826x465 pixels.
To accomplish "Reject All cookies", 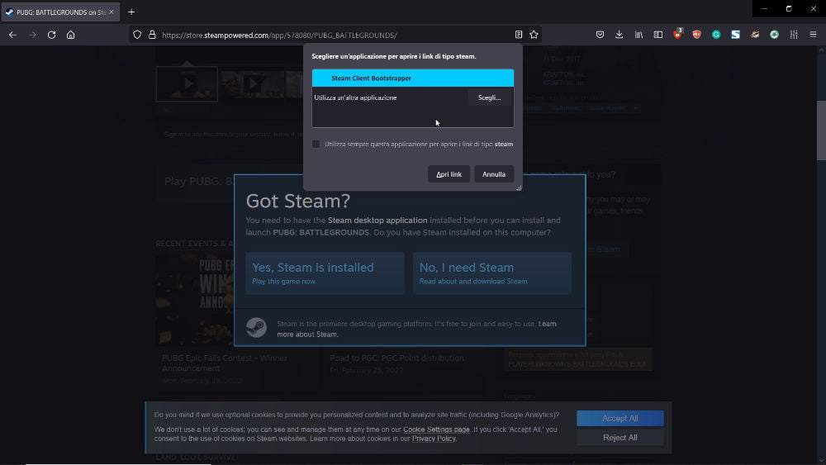I will point(620,438).
